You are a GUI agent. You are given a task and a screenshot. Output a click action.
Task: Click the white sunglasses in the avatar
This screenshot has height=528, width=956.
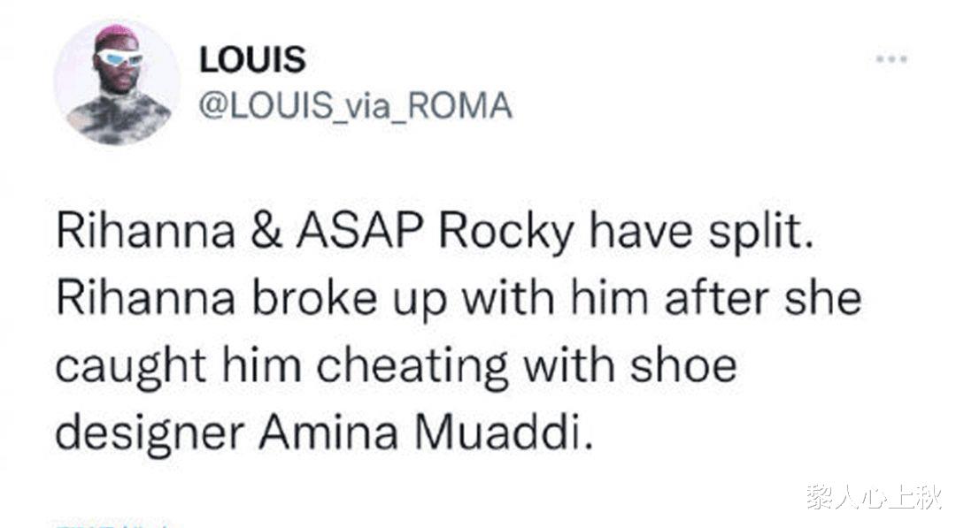click(119, 57)
